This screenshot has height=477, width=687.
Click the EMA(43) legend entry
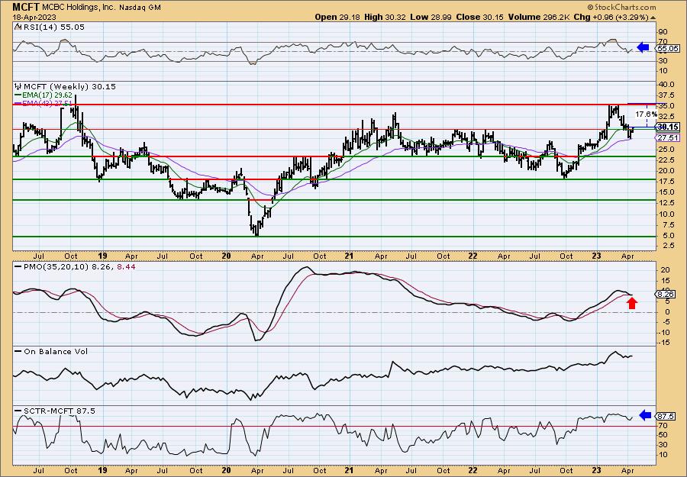pyautogui.click(x=43, y=103)
